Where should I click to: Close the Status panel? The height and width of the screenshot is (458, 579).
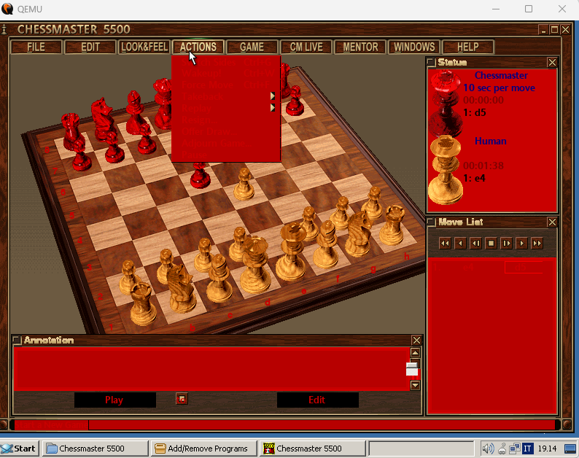tap(552, 63)
